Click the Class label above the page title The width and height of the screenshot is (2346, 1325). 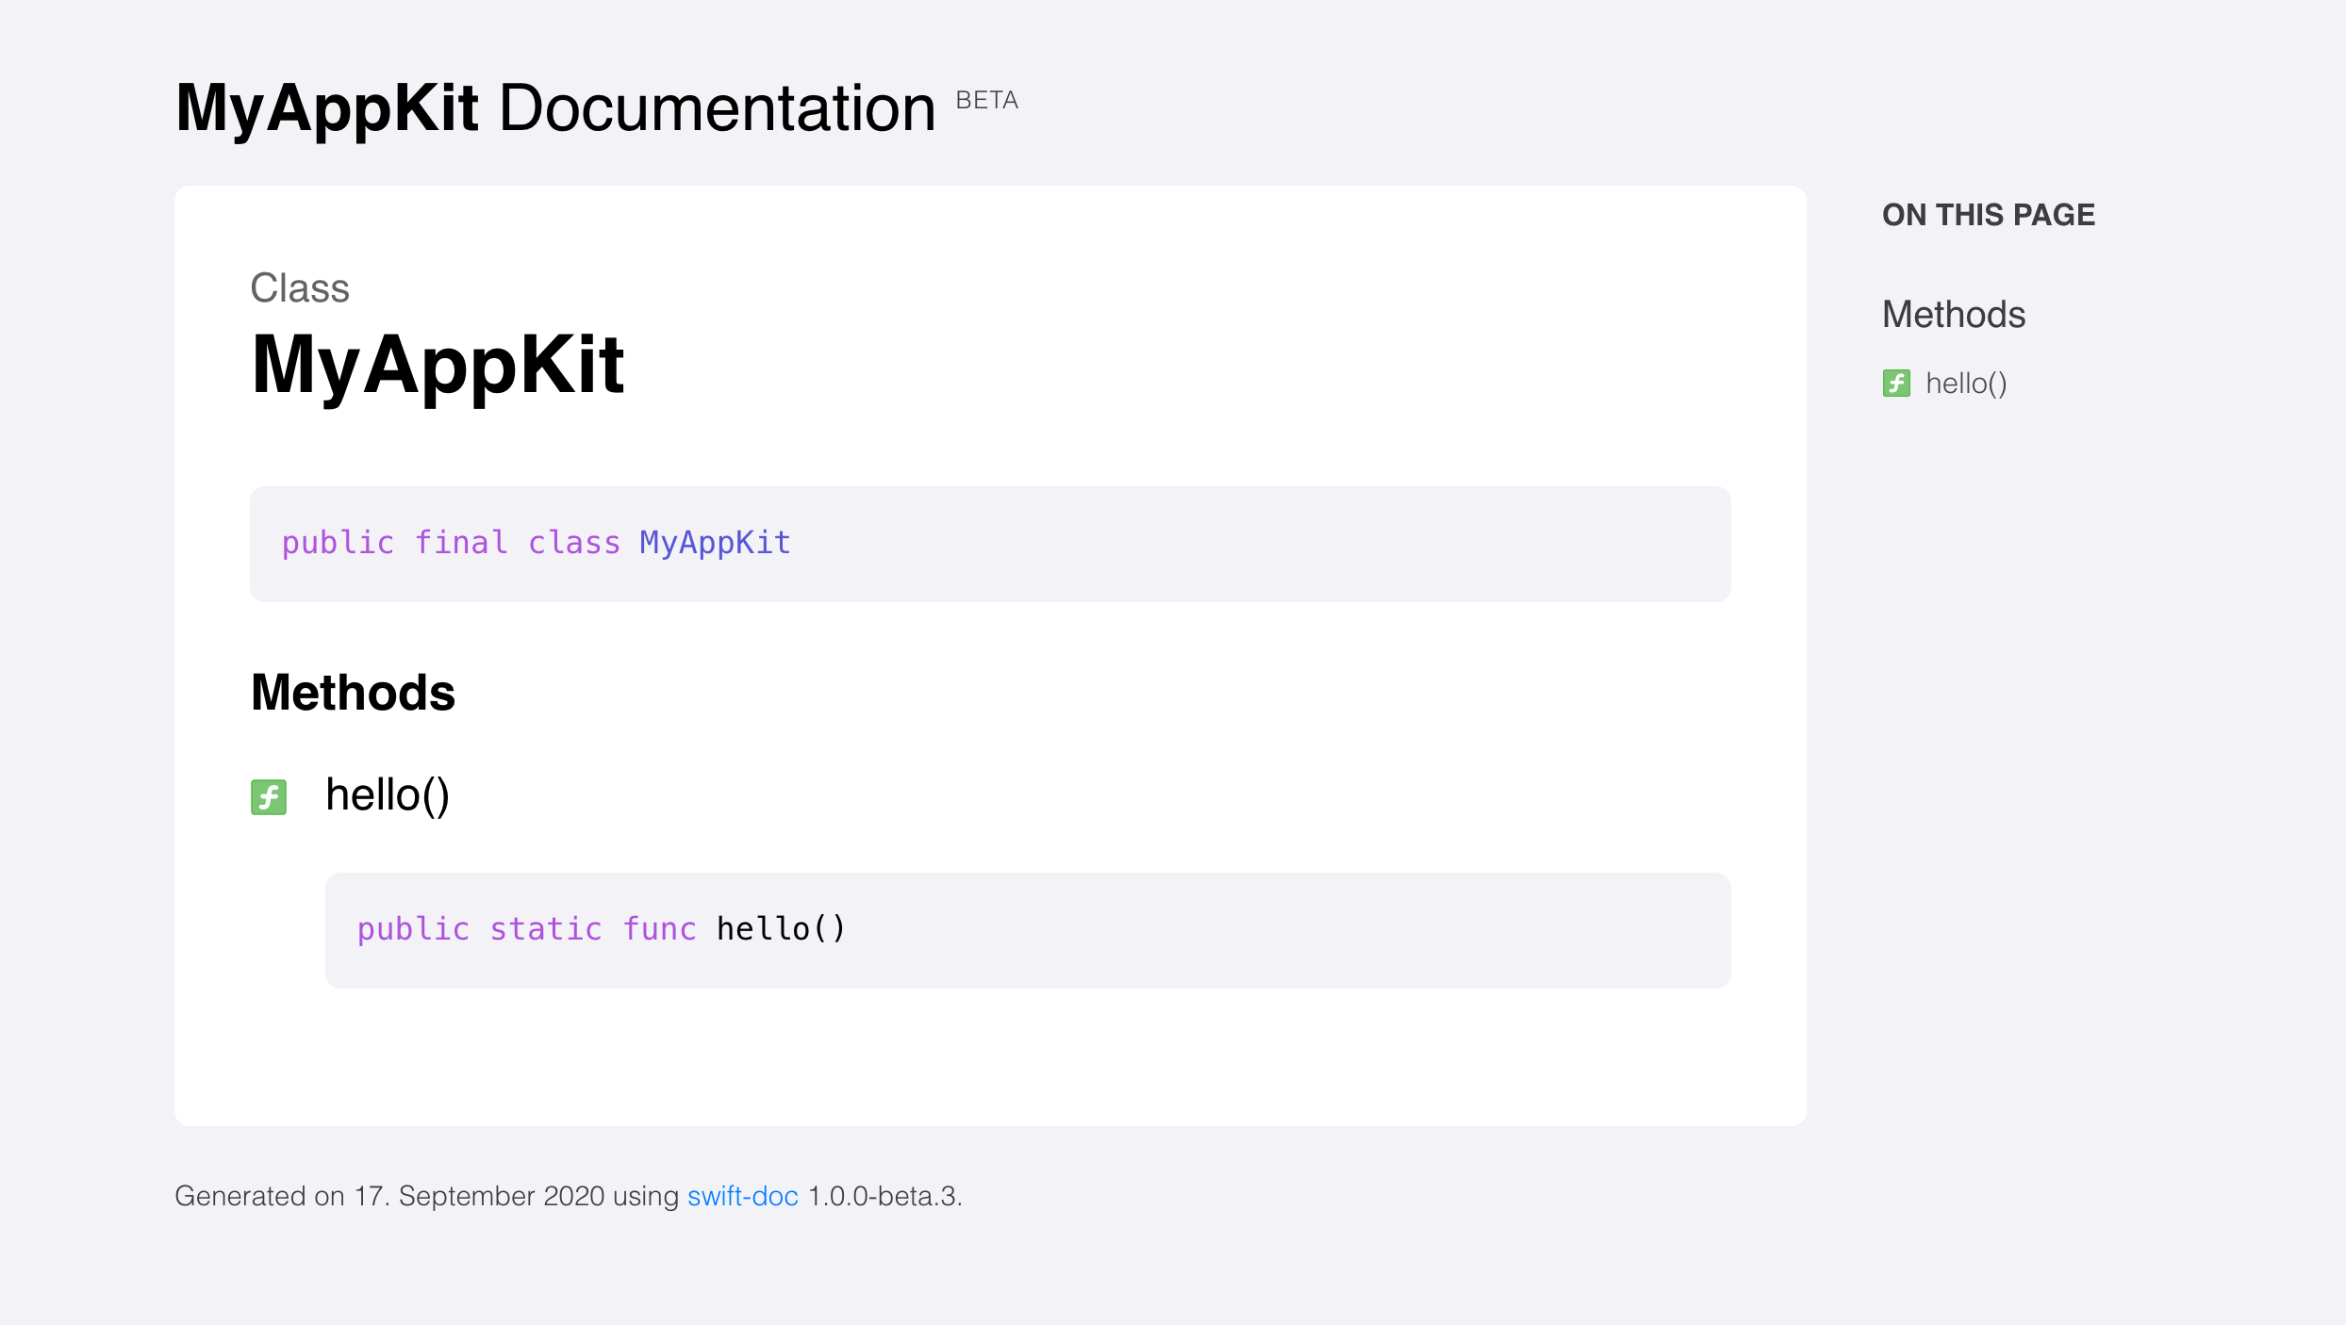coord(300,288)
